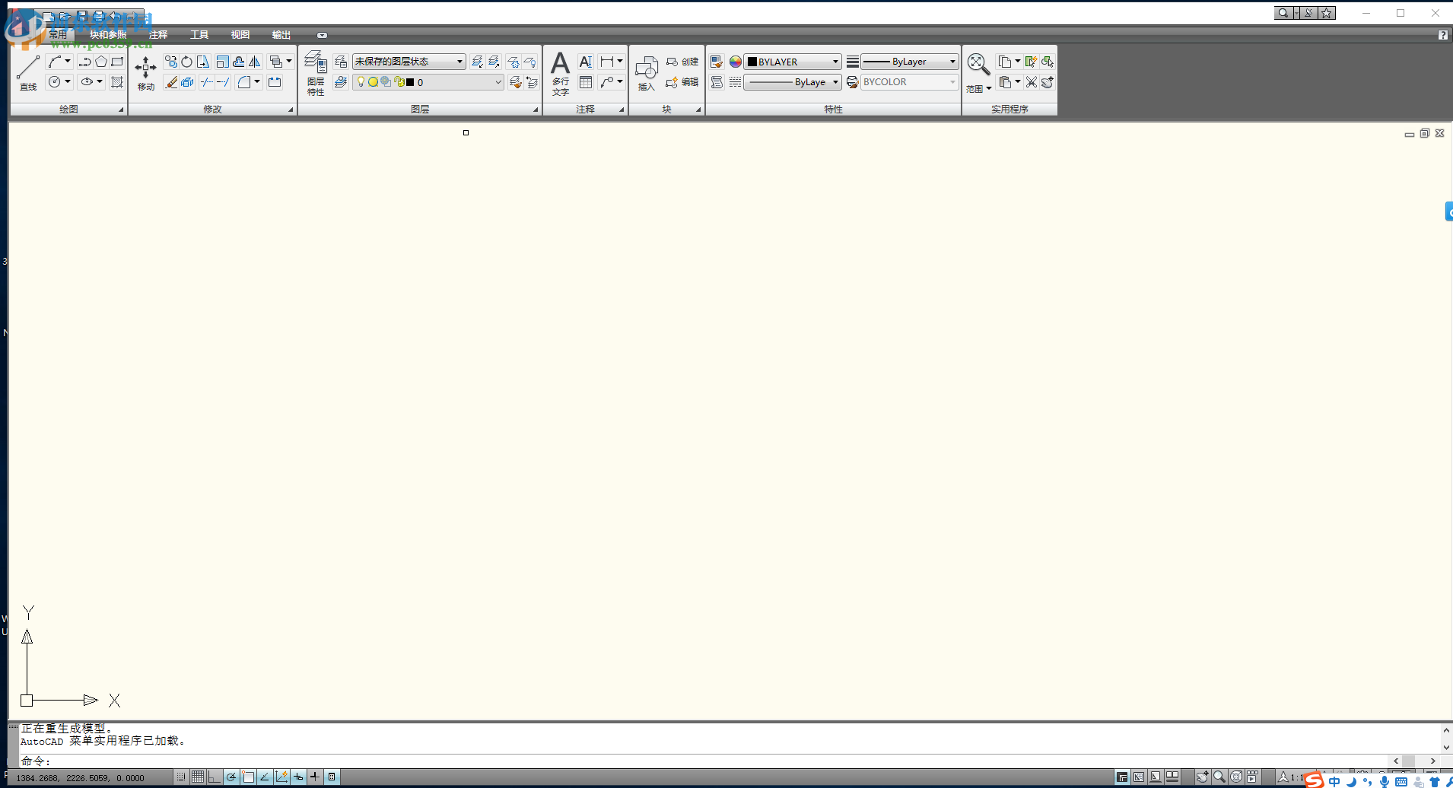Open the 视图 (View) menu tab
This screenshot has height=788, width=1453.
tap(240, 35)
